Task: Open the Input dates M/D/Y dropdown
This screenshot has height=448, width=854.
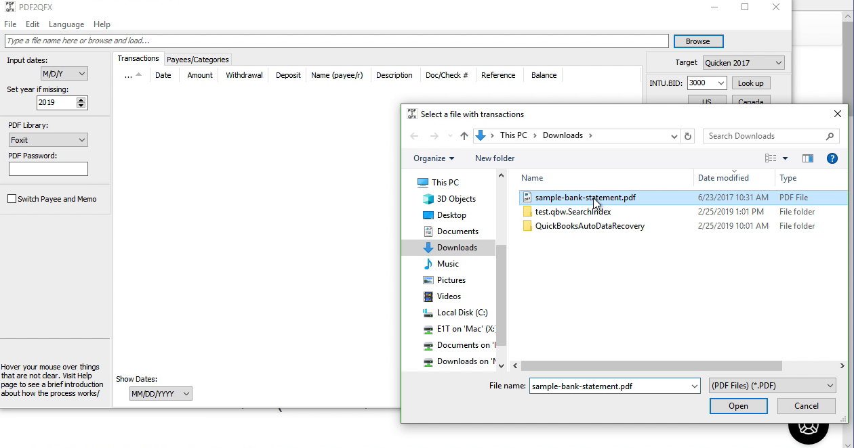Action: click(64, 74)
